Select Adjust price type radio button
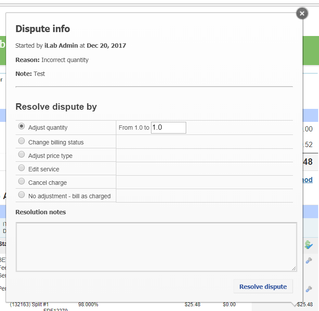The width and height of the screenshot is (319, 311). (21, 154)
